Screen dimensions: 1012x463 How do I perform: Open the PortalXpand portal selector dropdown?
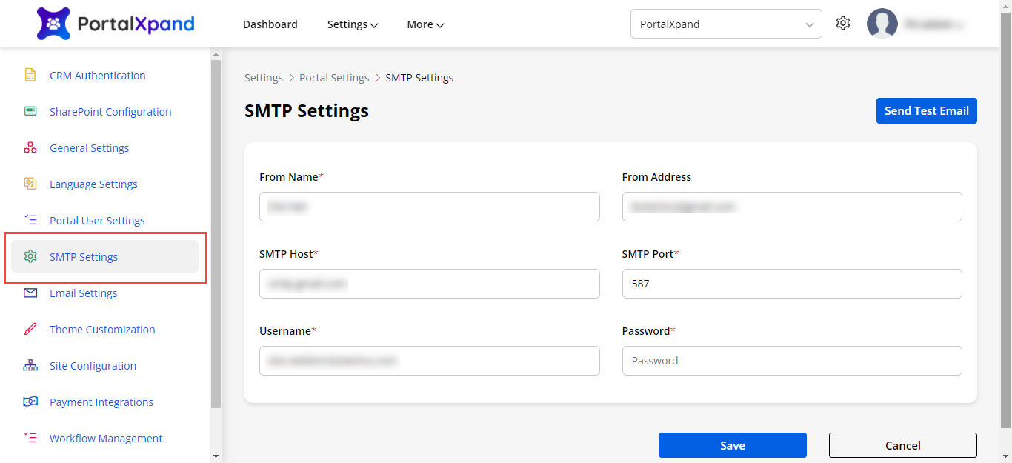(x=725, y=24)
